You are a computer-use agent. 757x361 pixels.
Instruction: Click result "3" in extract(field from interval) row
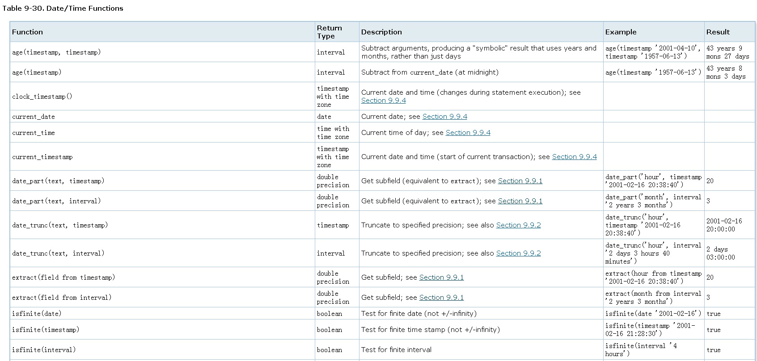[x=708, y=298]
